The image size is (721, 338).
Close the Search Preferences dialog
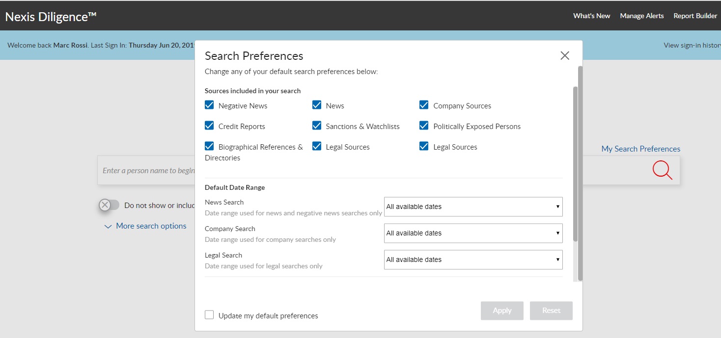565,55
